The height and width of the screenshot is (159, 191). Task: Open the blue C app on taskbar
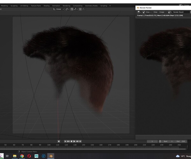(44, 156)
